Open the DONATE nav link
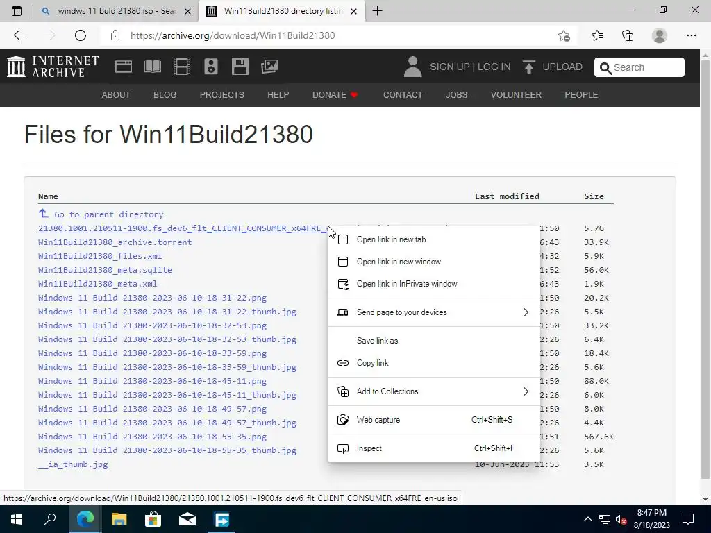 [335, 94]
